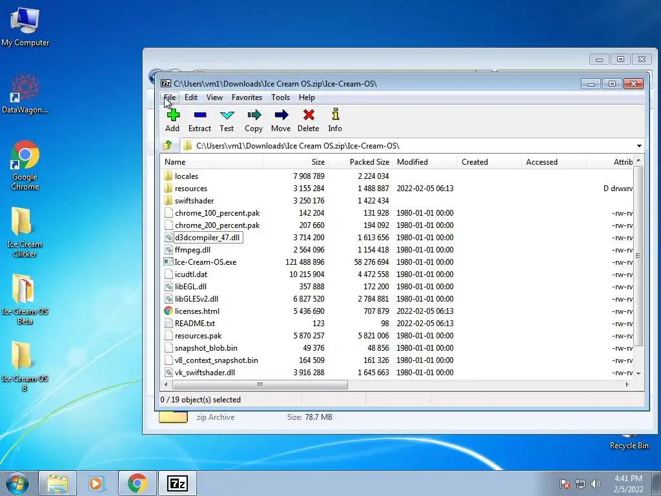Image resolution: width=661 pixels, height=496 pixels.
Task: Open Windows Explorer from the taskbar
Action: (57, 483)
